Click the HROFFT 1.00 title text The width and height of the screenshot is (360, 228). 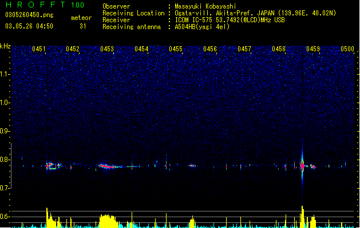[x=45, y=5]
